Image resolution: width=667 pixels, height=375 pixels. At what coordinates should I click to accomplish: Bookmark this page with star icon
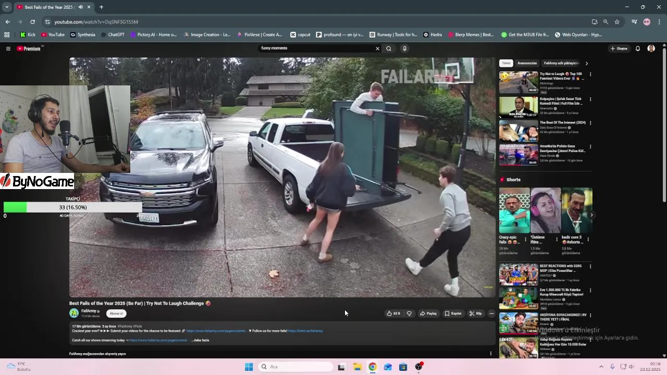coord(617,22)
